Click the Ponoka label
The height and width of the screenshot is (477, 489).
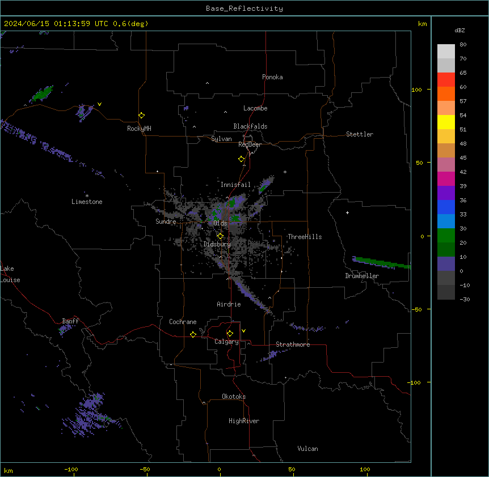272,77
